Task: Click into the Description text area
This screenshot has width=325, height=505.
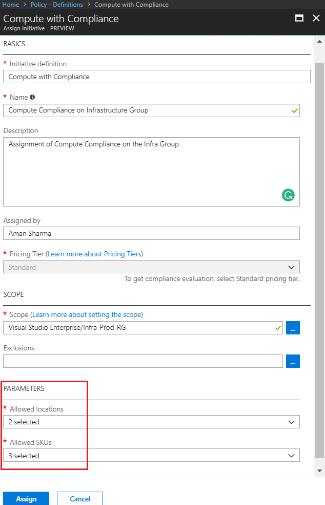Action: pos(151,172)
